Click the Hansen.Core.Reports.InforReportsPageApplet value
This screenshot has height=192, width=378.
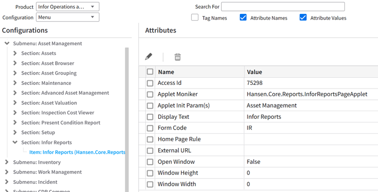[307, 94]
